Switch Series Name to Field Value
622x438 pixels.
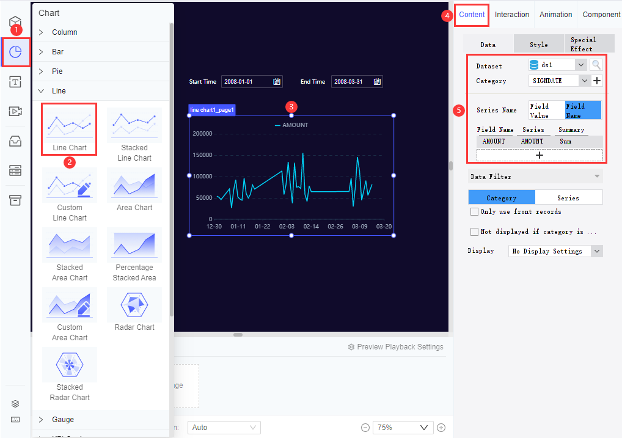[546, 110]
